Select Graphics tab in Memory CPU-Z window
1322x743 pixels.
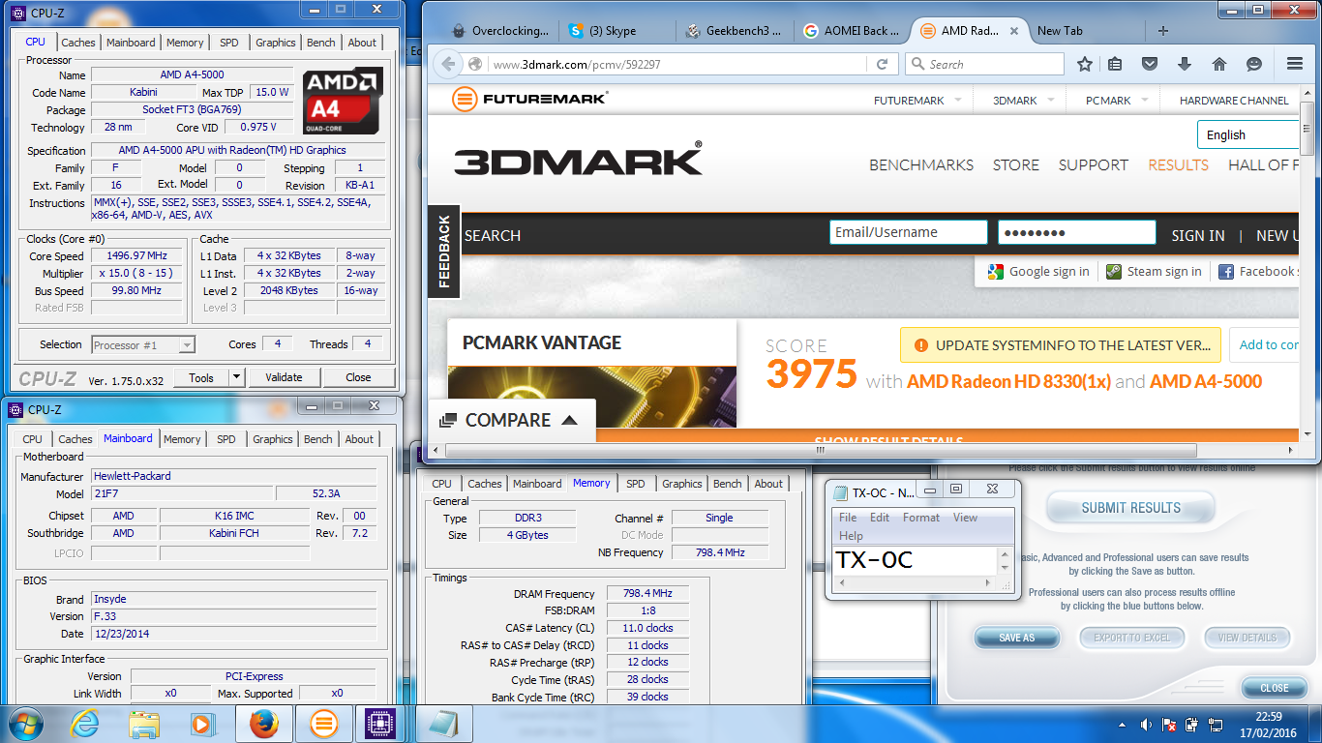click(x=682, y=484)
